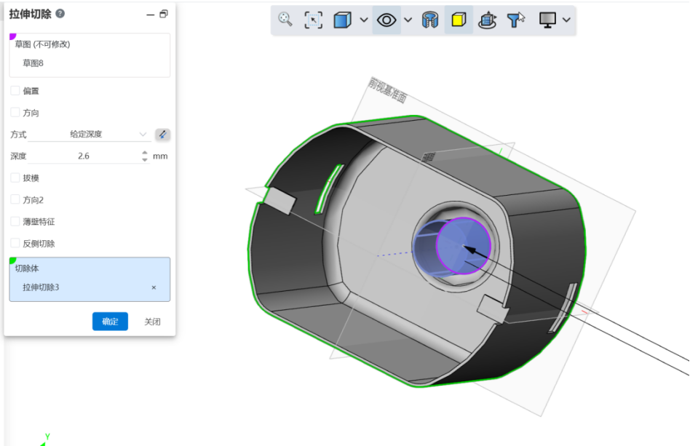Expand the monitor display dropdown arrow
The width and height of the screenshot is (690, 446).
pos(567,20)
